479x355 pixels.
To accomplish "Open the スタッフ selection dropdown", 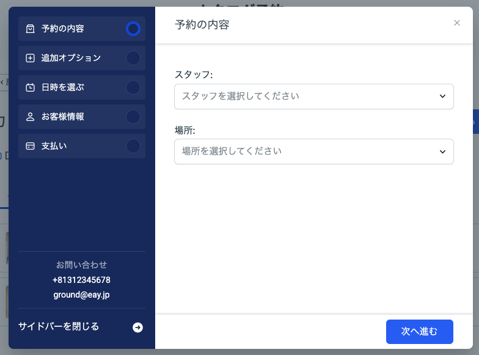I will [x=305, y=97].
